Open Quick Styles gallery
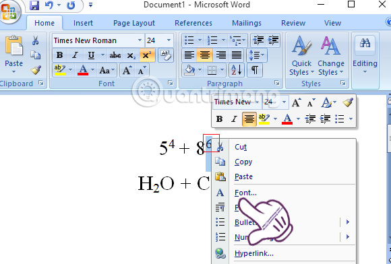 tap(301, 56)
